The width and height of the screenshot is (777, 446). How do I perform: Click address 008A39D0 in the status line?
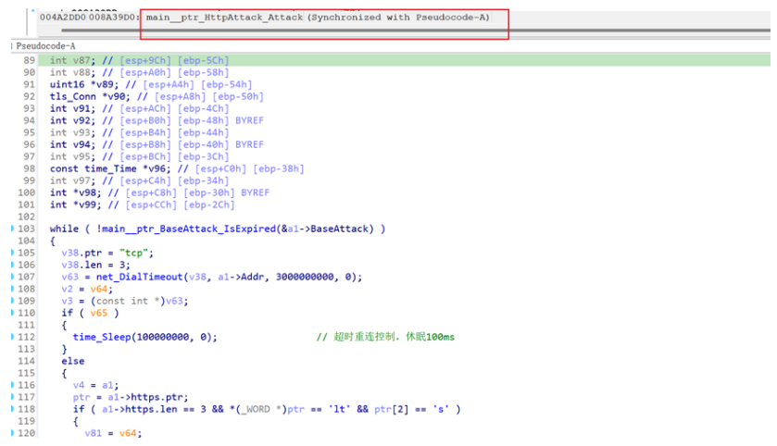tap(114, 18)
